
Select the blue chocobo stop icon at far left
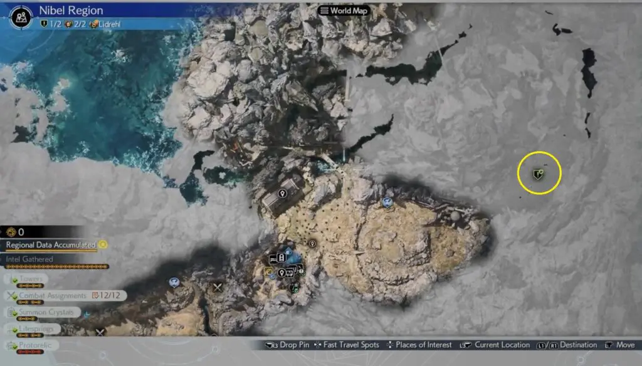[174, 283]
